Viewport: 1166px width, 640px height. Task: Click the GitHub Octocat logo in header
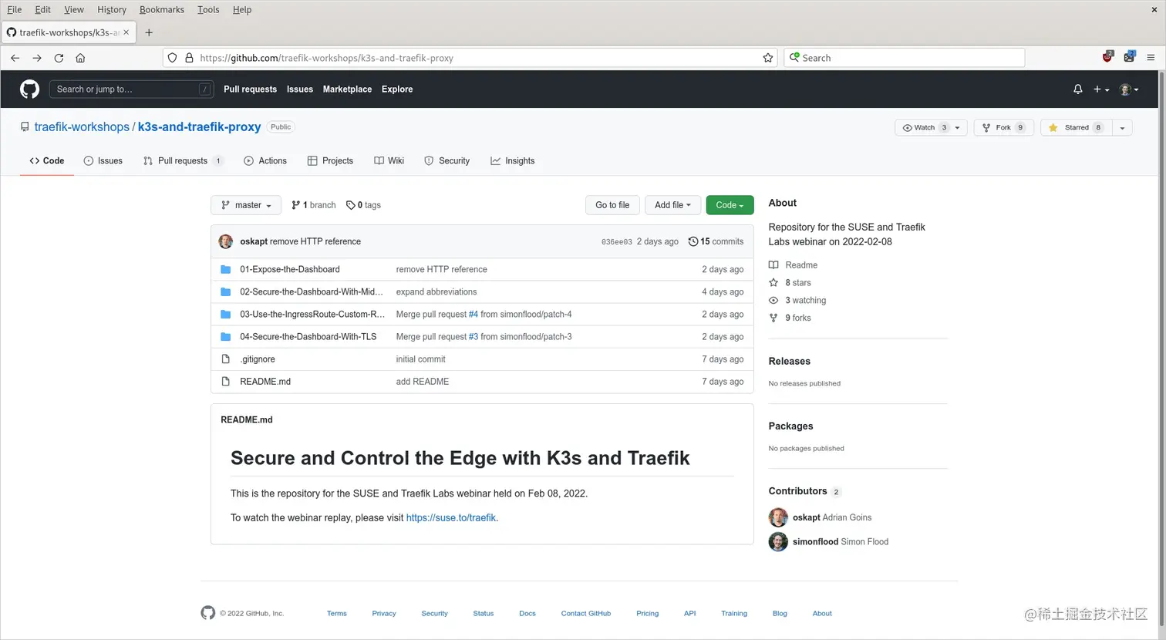point(29,89)
